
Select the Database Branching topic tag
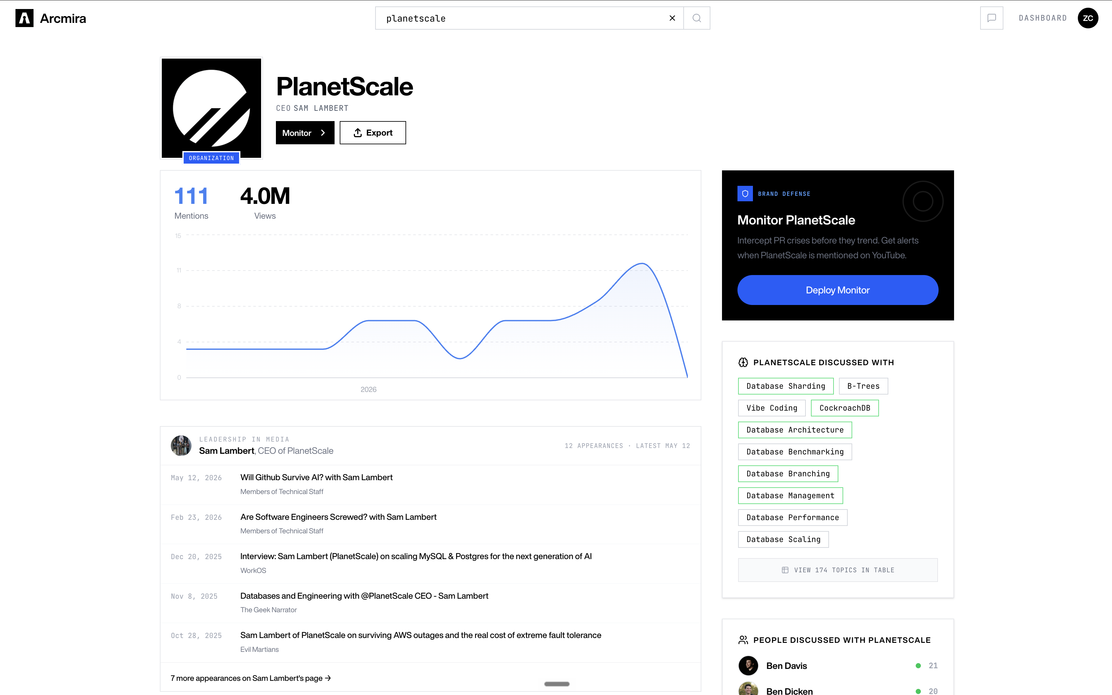point(788,473)
